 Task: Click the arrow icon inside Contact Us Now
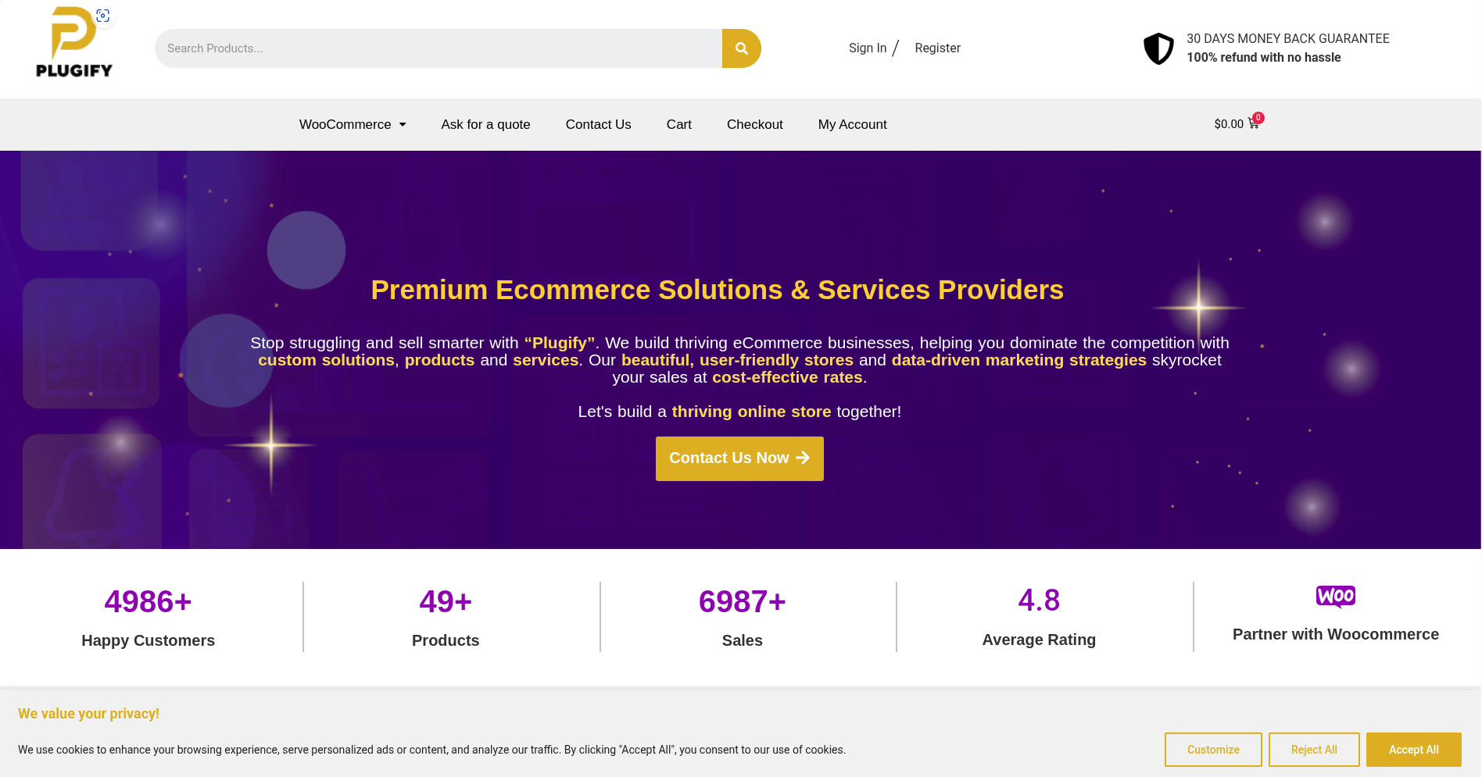(802, 458)
